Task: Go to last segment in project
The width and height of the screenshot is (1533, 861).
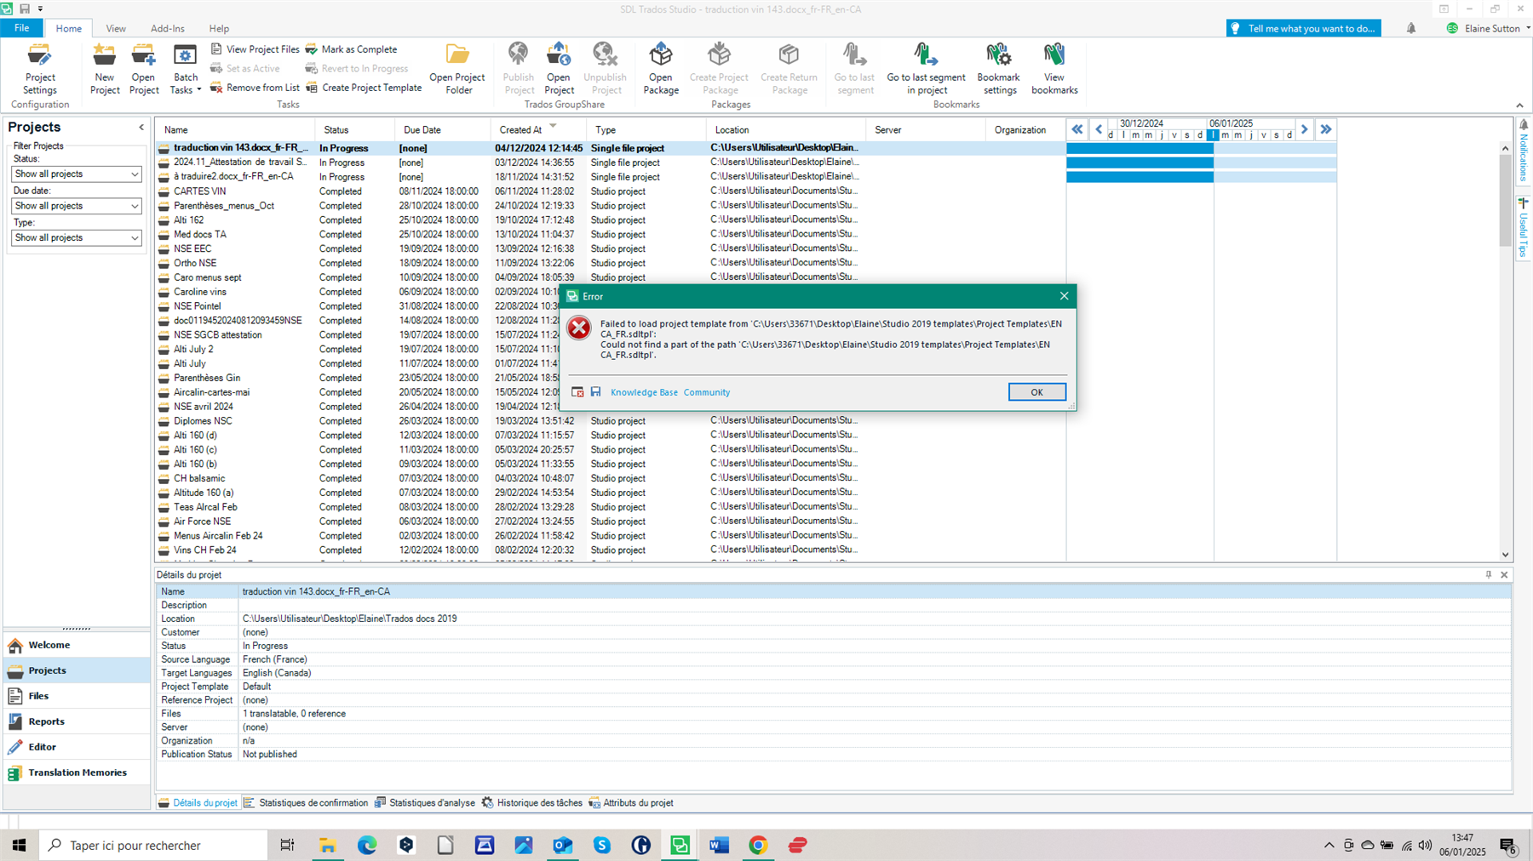Action: (926, 70)
